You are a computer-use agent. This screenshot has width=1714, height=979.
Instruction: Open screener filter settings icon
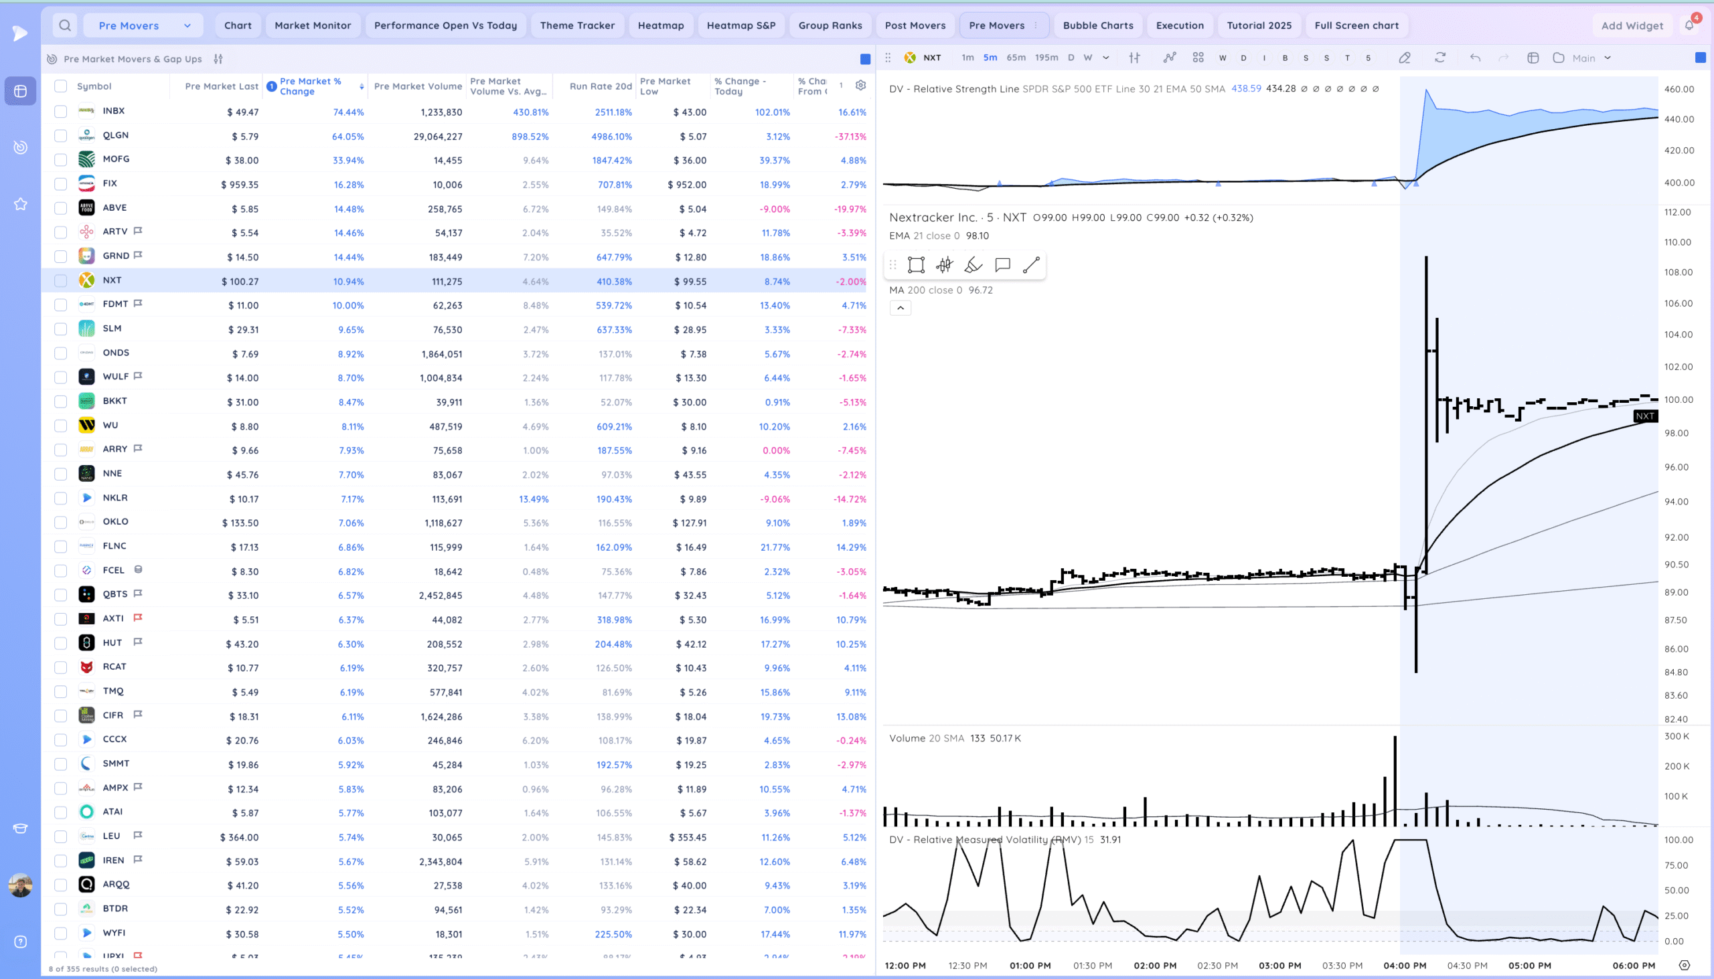click(x=218, y=59)
